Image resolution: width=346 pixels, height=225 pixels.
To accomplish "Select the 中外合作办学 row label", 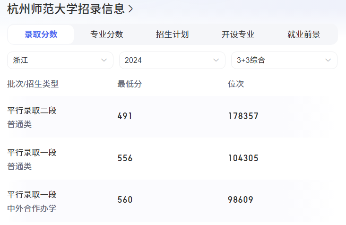I will (32, 208).
